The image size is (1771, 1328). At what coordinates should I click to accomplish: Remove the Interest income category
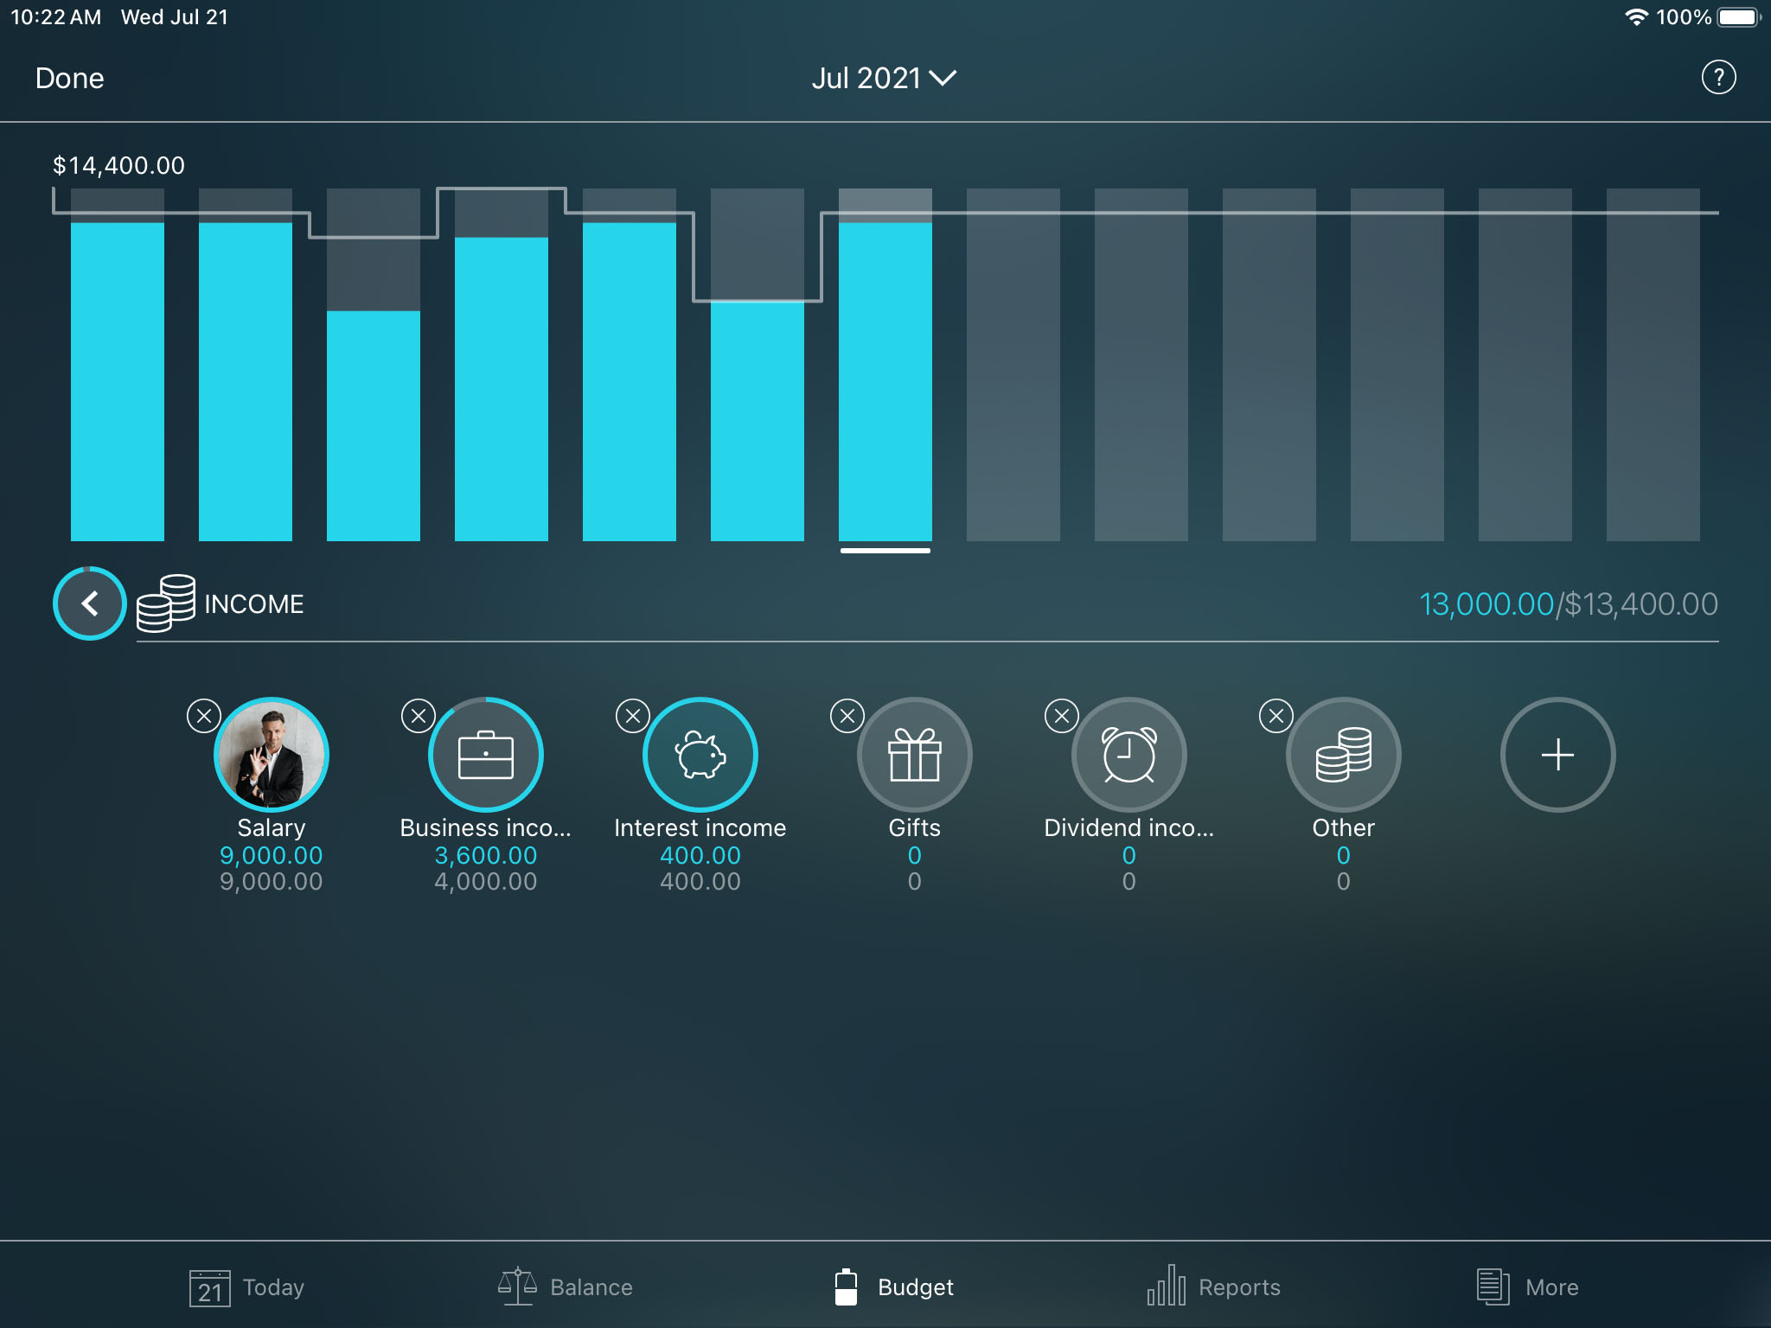pyautogui.click(x=632, y=714)
